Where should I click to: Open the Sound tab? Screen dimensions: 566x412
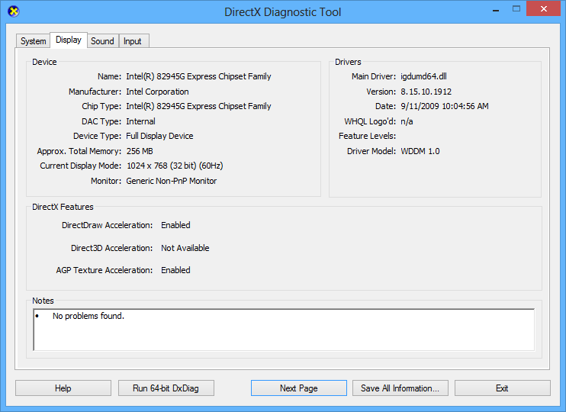pyautogui.click(x=102, y=41)
